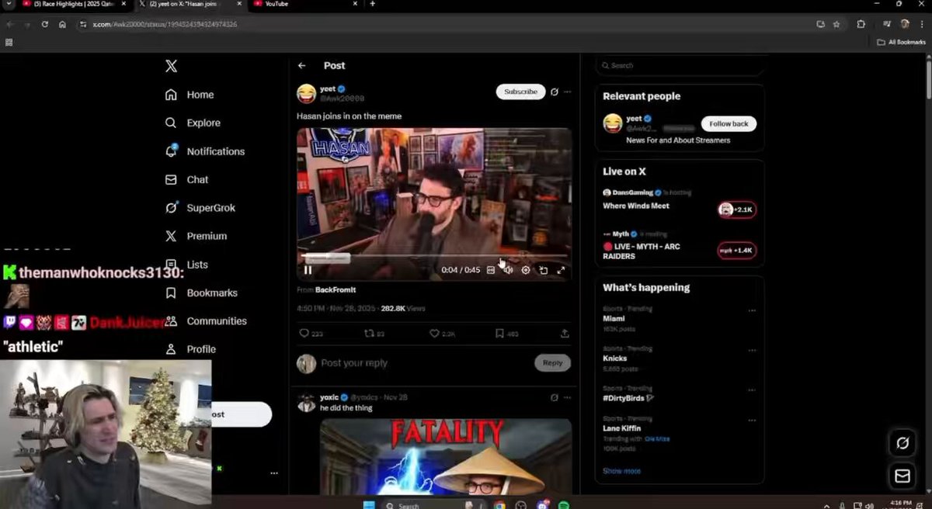932x509 pixels.
Task: Open more options on yoxic's reply
Action: click(x=568, y=397)
